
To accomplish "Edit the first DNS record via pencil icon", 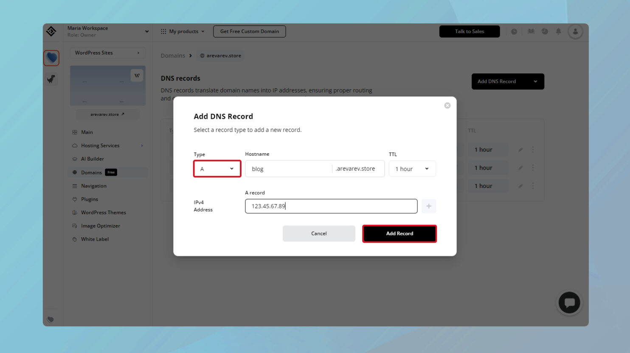I will tap(520, 149).
